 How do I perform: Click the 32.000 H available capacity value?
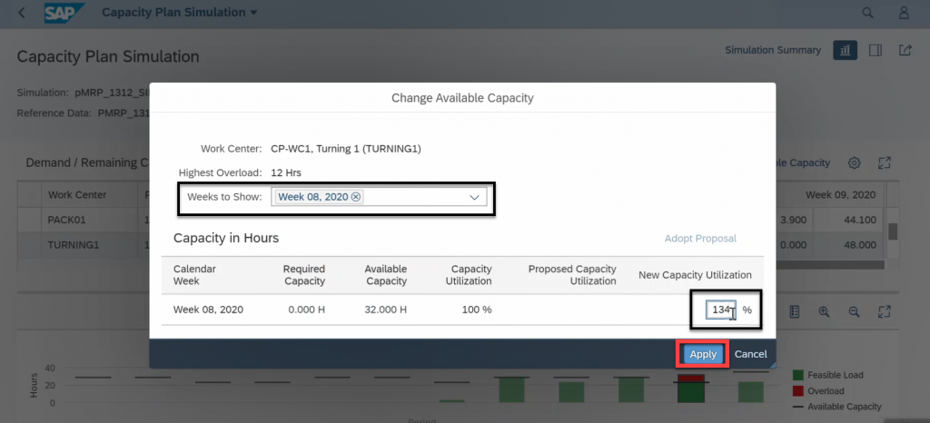pyautogui.click(x=386, y=310)
